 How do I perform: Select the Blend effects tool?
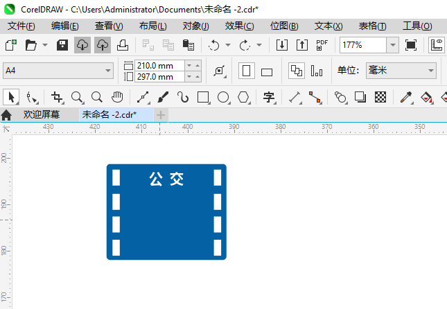[341, 98]
